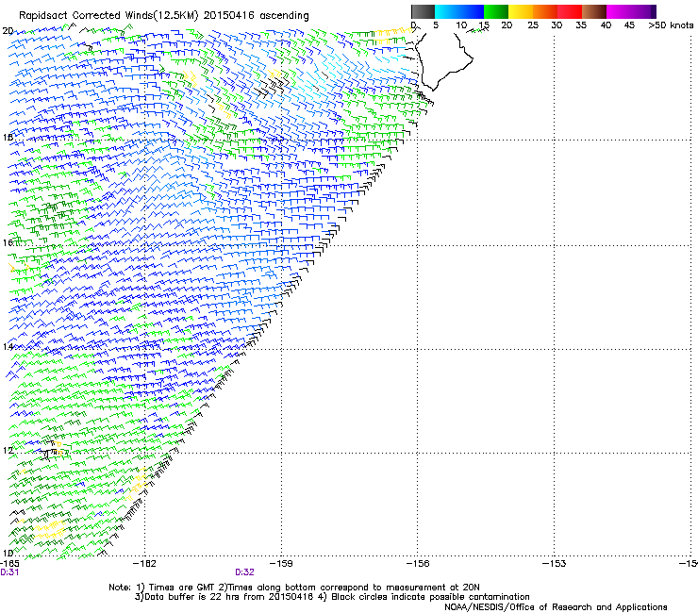Click the cyan 5-10 knots color band
The image size is (698, 613).
tap(447, 11)
